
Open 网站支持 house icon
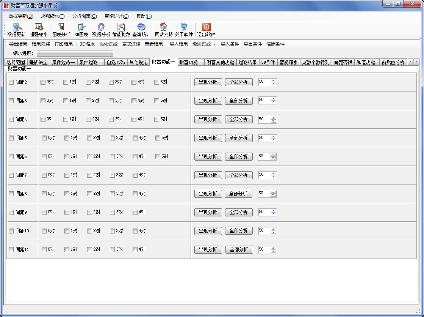tap(163, 27)
